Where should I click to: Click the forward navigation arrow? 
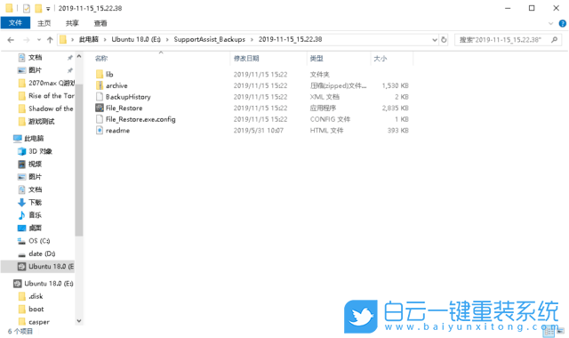point(26,39)
